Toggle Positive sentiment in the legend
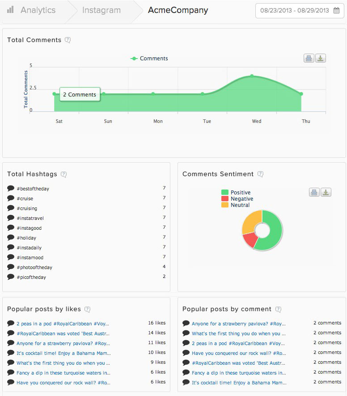347x396 pixels. point(236,193)
